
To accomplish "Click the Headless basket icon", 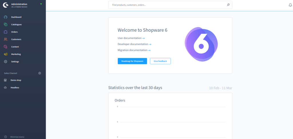I will [x=5, y=88].
